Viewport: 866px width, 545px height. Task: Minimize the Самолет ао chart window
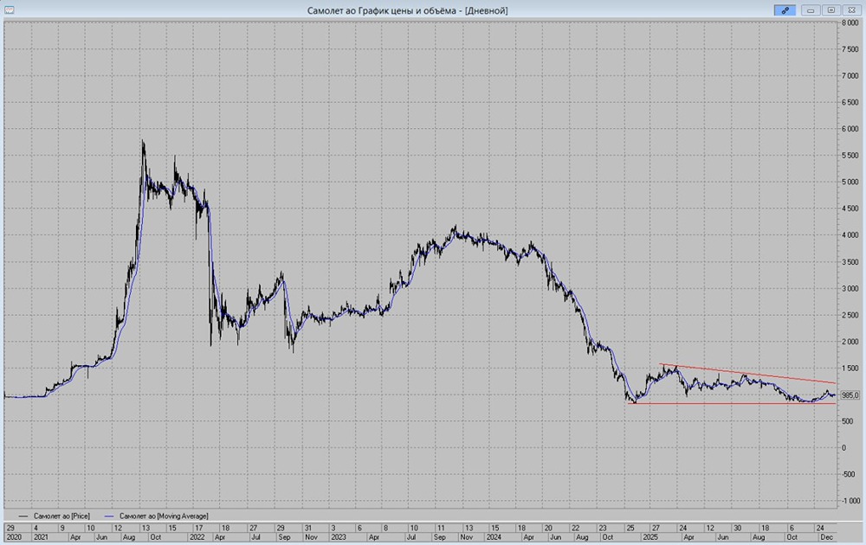(811, 10)
